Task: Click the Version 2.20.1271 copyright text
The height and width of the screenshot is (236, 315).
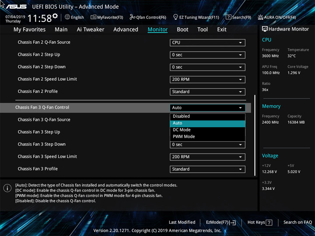Action: pyautogui.click(x=157, y=231)
